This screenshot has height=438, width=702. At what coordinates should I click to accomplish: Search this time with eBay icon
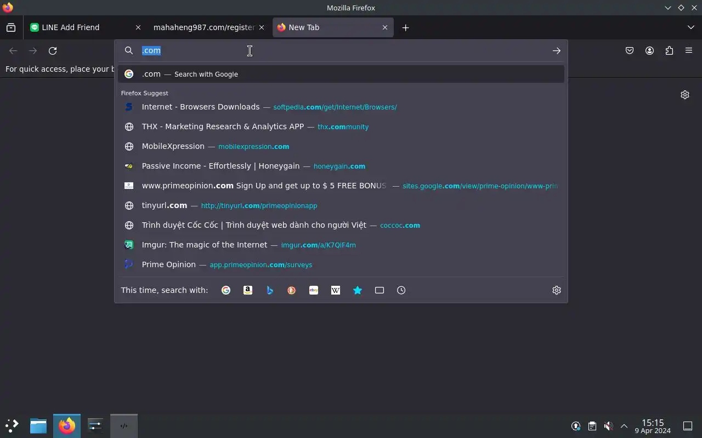tap(314, 290)
